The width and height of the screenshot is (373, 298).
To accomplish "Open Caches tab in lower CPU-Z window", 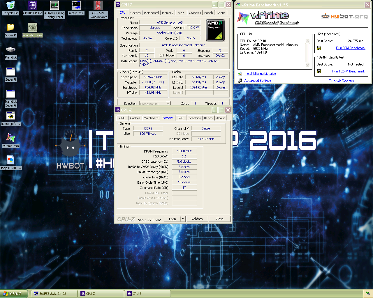I will pyautogui.click(x=135, y=118).
